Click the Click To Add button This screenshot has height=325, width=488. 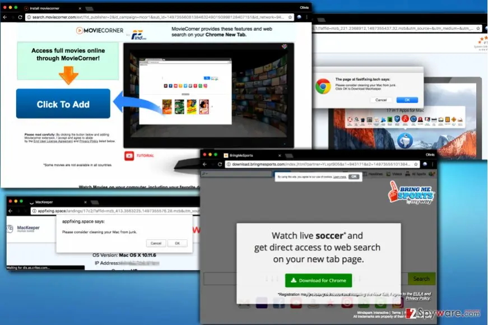tap(63, 104)
